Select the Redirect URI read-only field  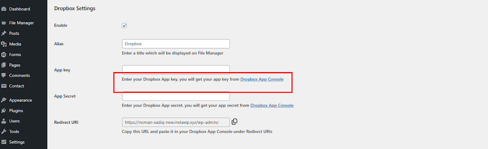point(176,122)
